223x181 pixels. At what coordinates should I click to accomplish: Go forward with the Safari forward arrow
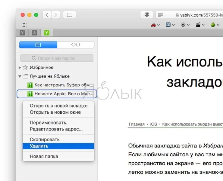click(x=56, y=15)
